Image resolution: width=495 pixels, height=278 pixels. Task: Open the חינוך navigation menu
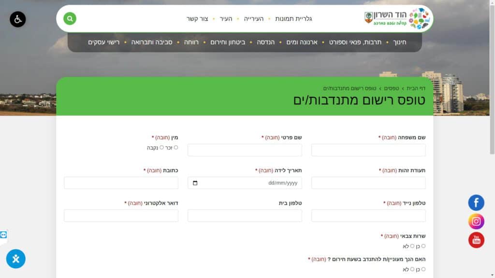point(399,42)
